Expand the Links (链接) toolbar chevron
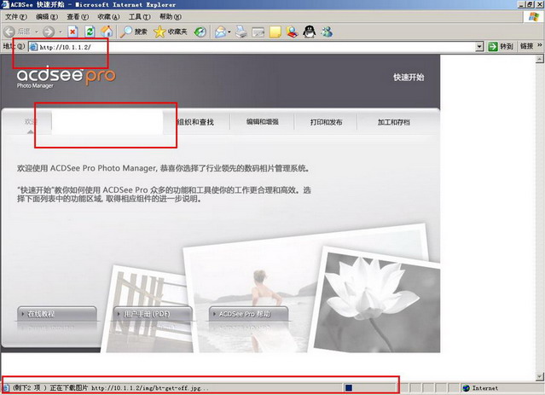Screen dimensions: 545x395 [539, 45]
